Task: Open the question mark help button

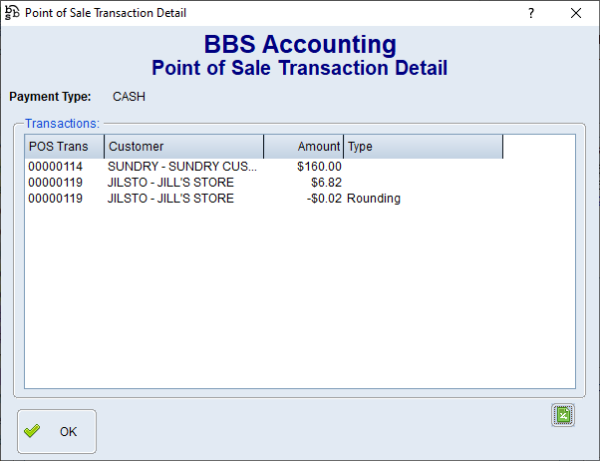Action: pyautogui.click(x=531, y=13)
